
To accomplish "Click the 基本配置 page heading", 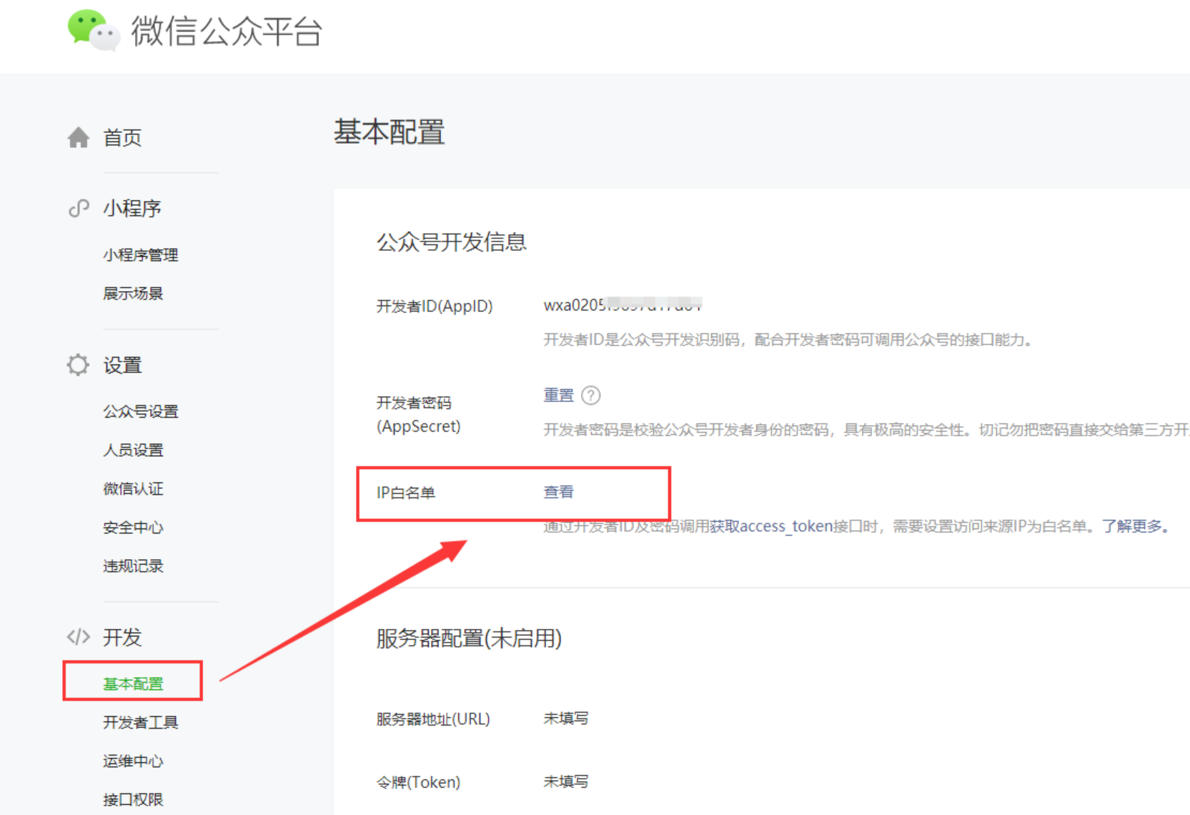I will coord(390,132).
